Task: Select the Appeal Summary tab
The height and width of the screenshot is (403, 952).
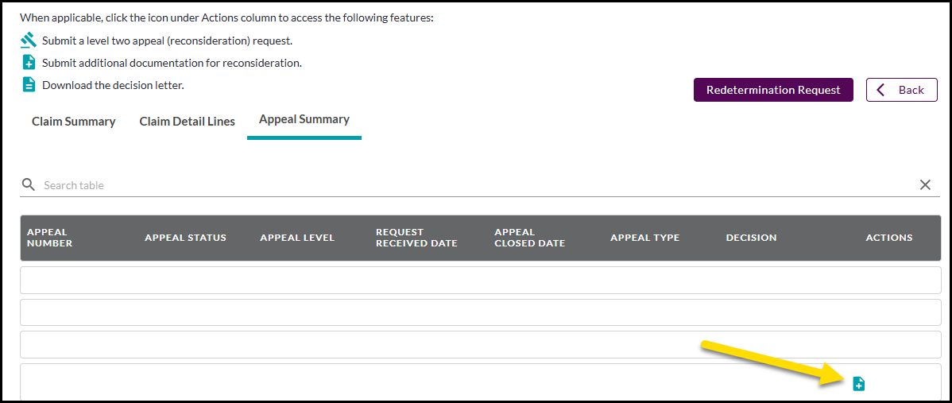Action: (304, 119)
